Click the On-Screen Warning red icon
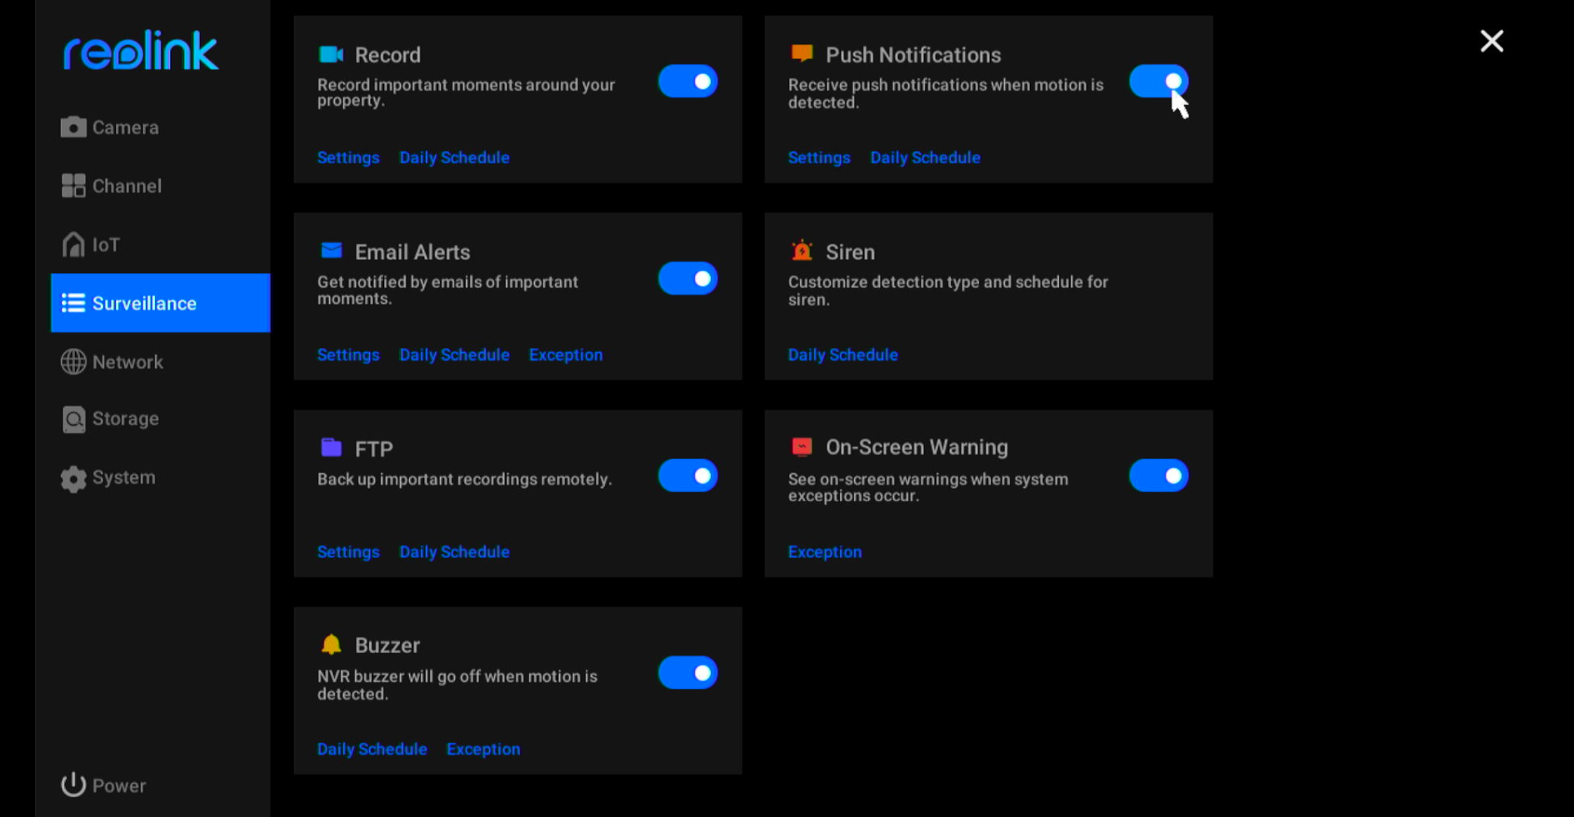Screen dimensions: 1574x817 click(x=802, y=446)
